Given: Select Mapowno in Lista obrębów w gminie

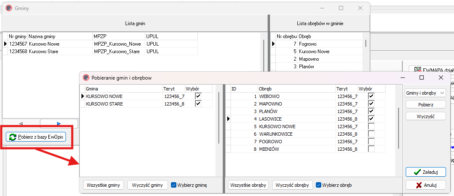Looking at the screenshot, I should 316,59.
